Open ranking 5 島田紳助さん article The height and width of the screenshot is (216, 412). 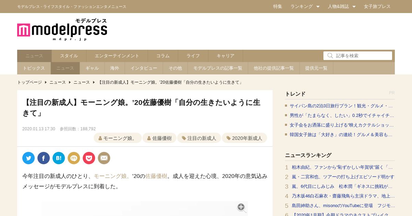pyautogui.click(x=343, y=206)
